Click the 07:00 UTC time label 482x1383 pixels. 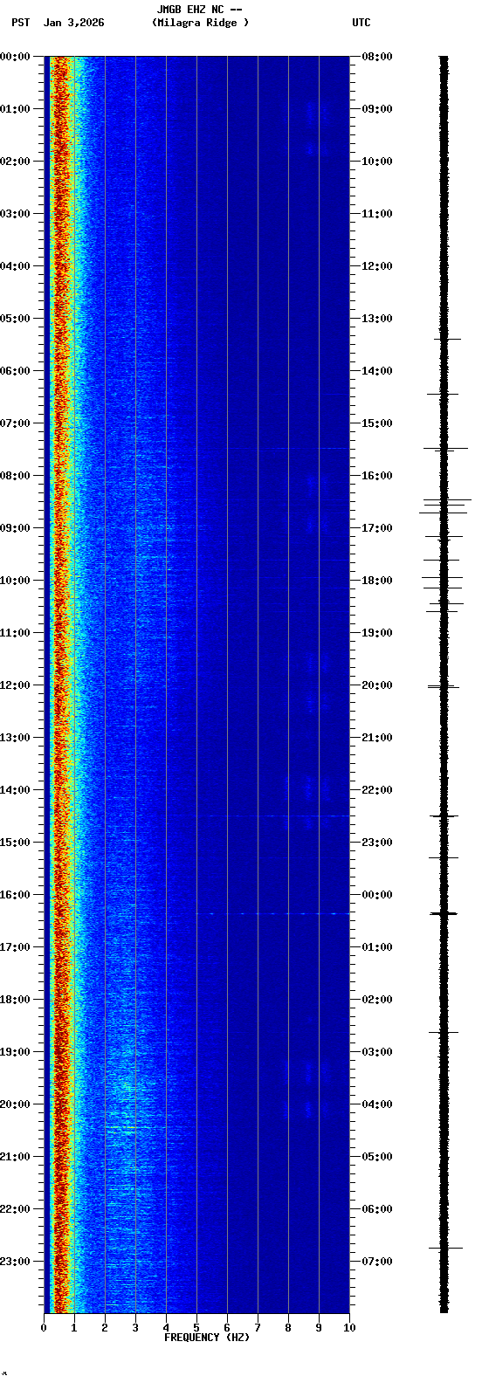click(377, 1262)
